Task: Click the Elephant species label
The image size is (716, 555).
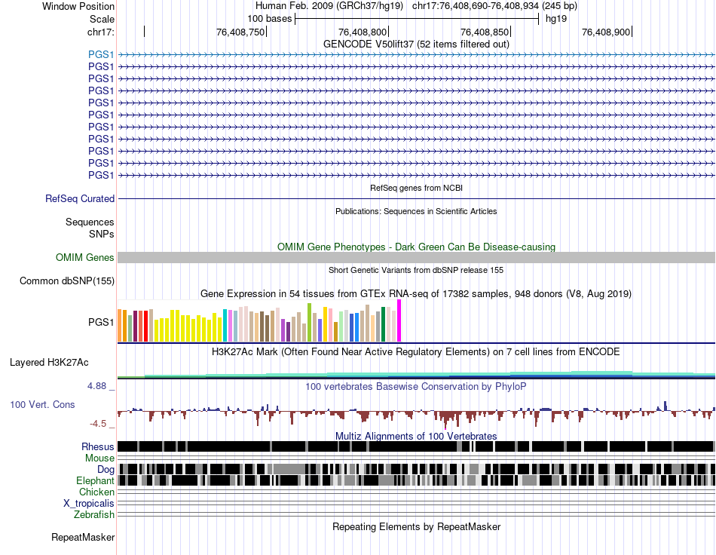Action: coord(95,481)
